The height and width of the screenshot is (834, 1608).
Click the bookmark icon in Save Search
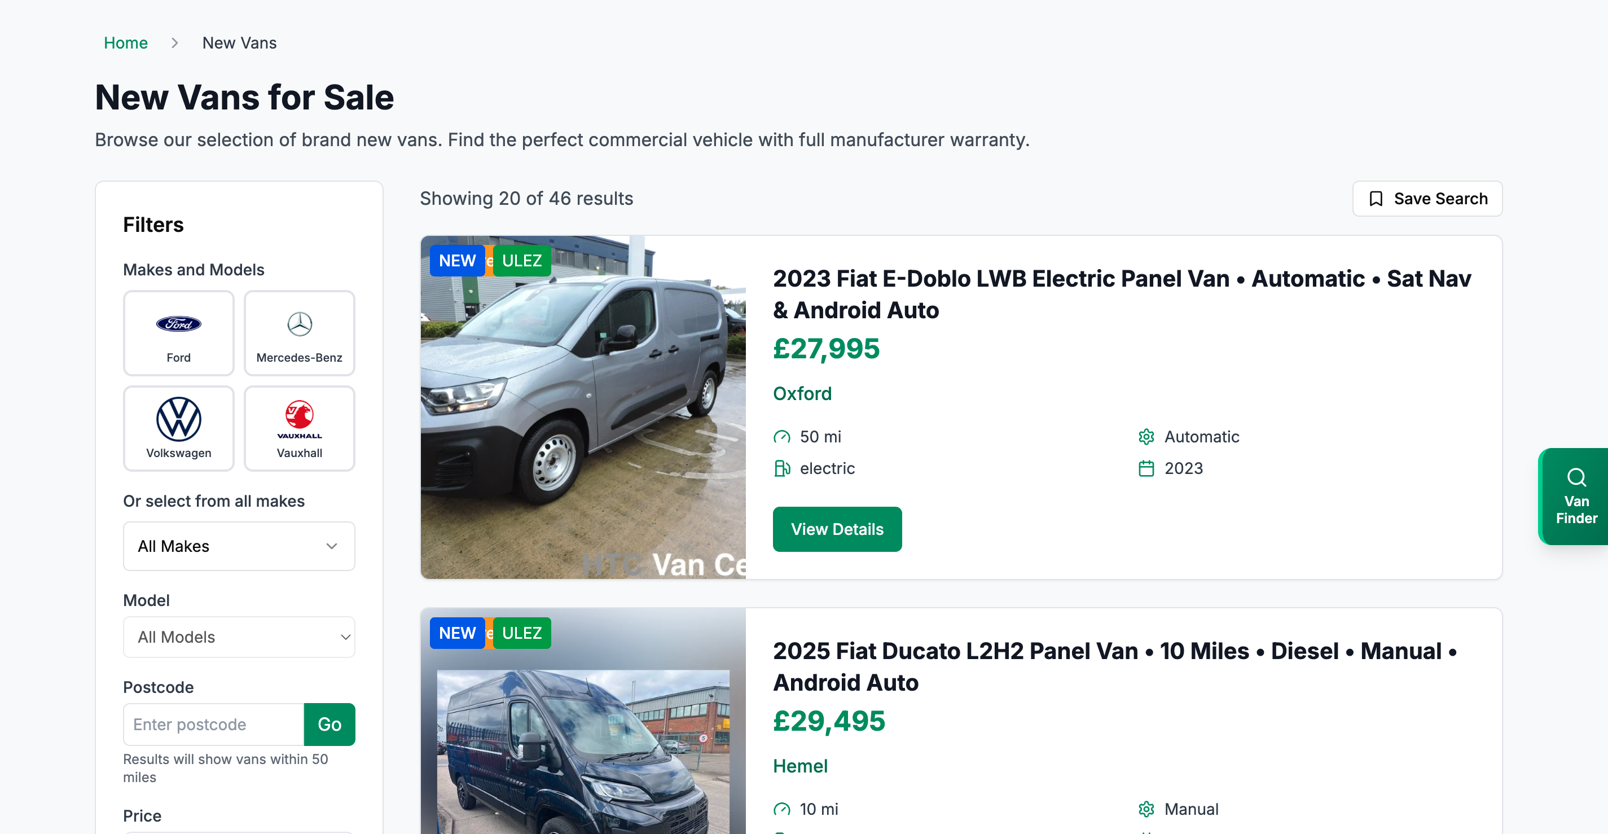coord(1375,199)
